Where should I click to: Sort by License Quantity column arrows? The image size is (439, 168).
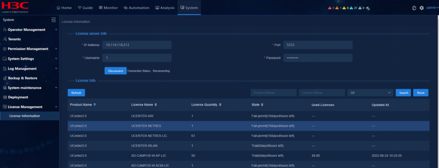[x=220, y=105]
